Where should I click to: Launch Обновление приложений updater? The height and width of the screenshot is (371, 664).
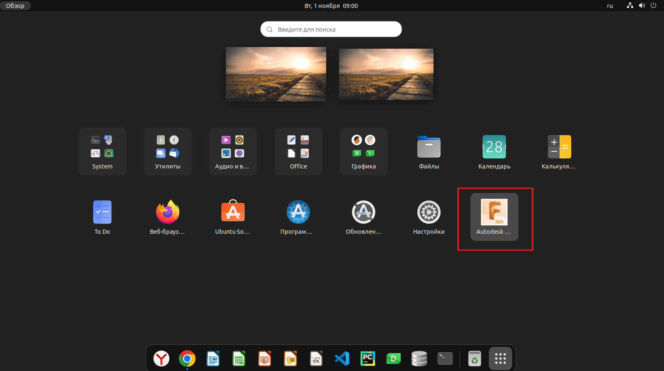click(364, 217)
